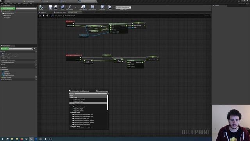Click the add button in Event Dispatchers row
The width and height of the screenshot is (250, 141).
pos(36,80)
